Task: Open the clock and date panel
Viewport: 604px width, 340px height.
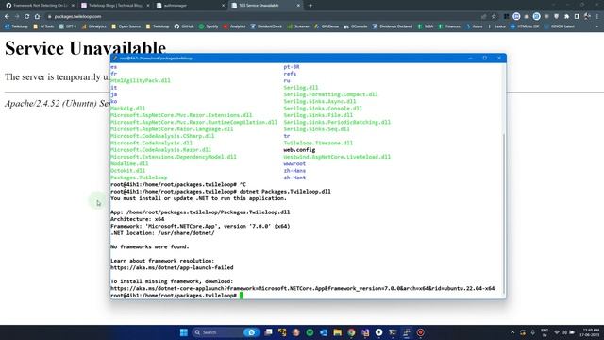Action: point(591,332)
